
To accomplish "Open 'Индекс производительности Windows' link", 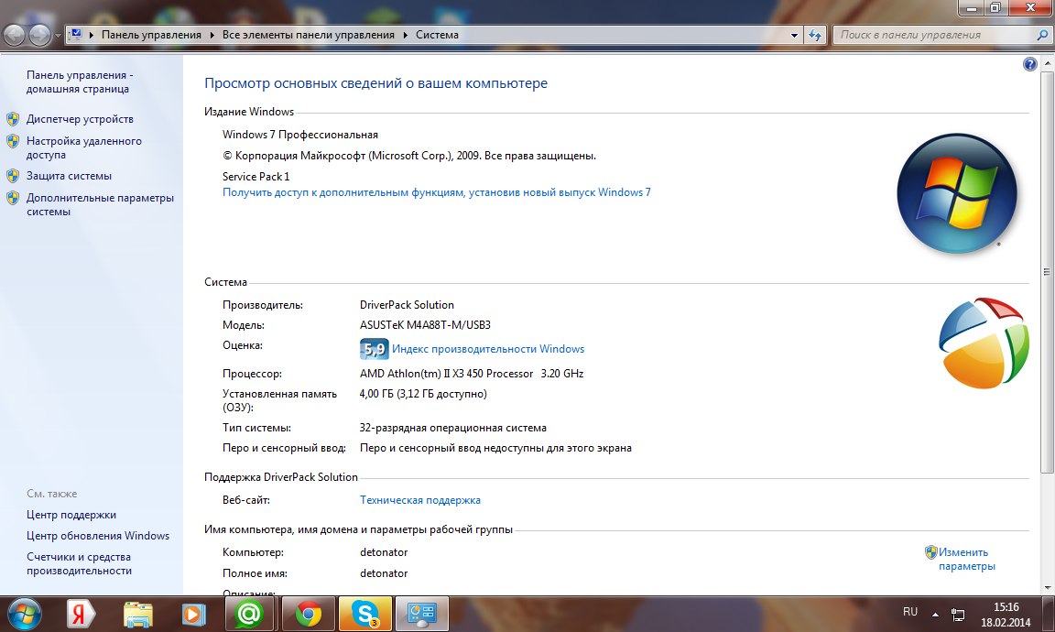I will coord(488,349).
